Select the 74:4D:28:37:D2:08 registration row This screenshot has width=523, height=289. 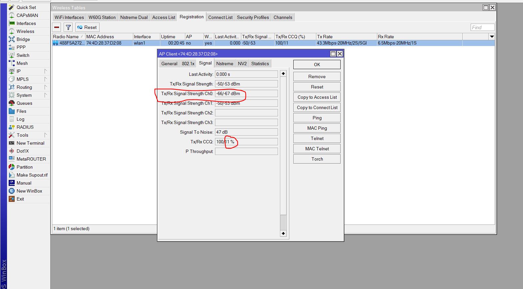(273, 43)
